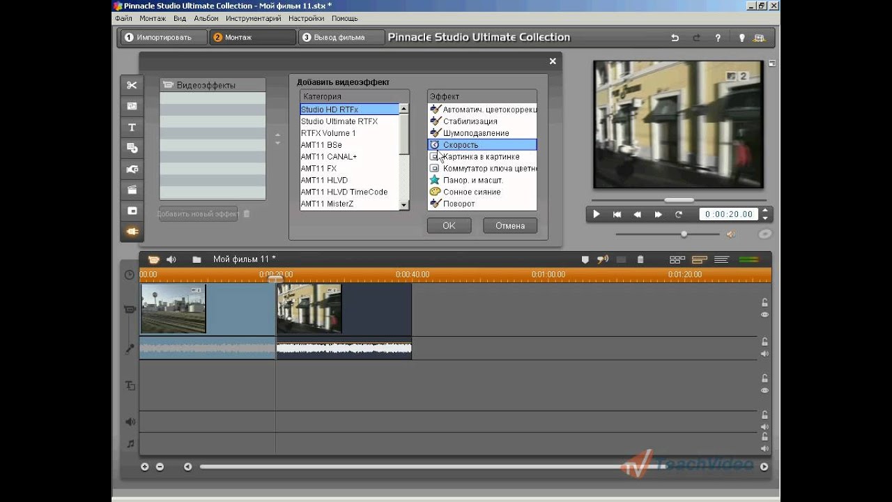This screenshot has height=502, width=892.
Task: Open the Настройки menu
Action: point(306,18)
